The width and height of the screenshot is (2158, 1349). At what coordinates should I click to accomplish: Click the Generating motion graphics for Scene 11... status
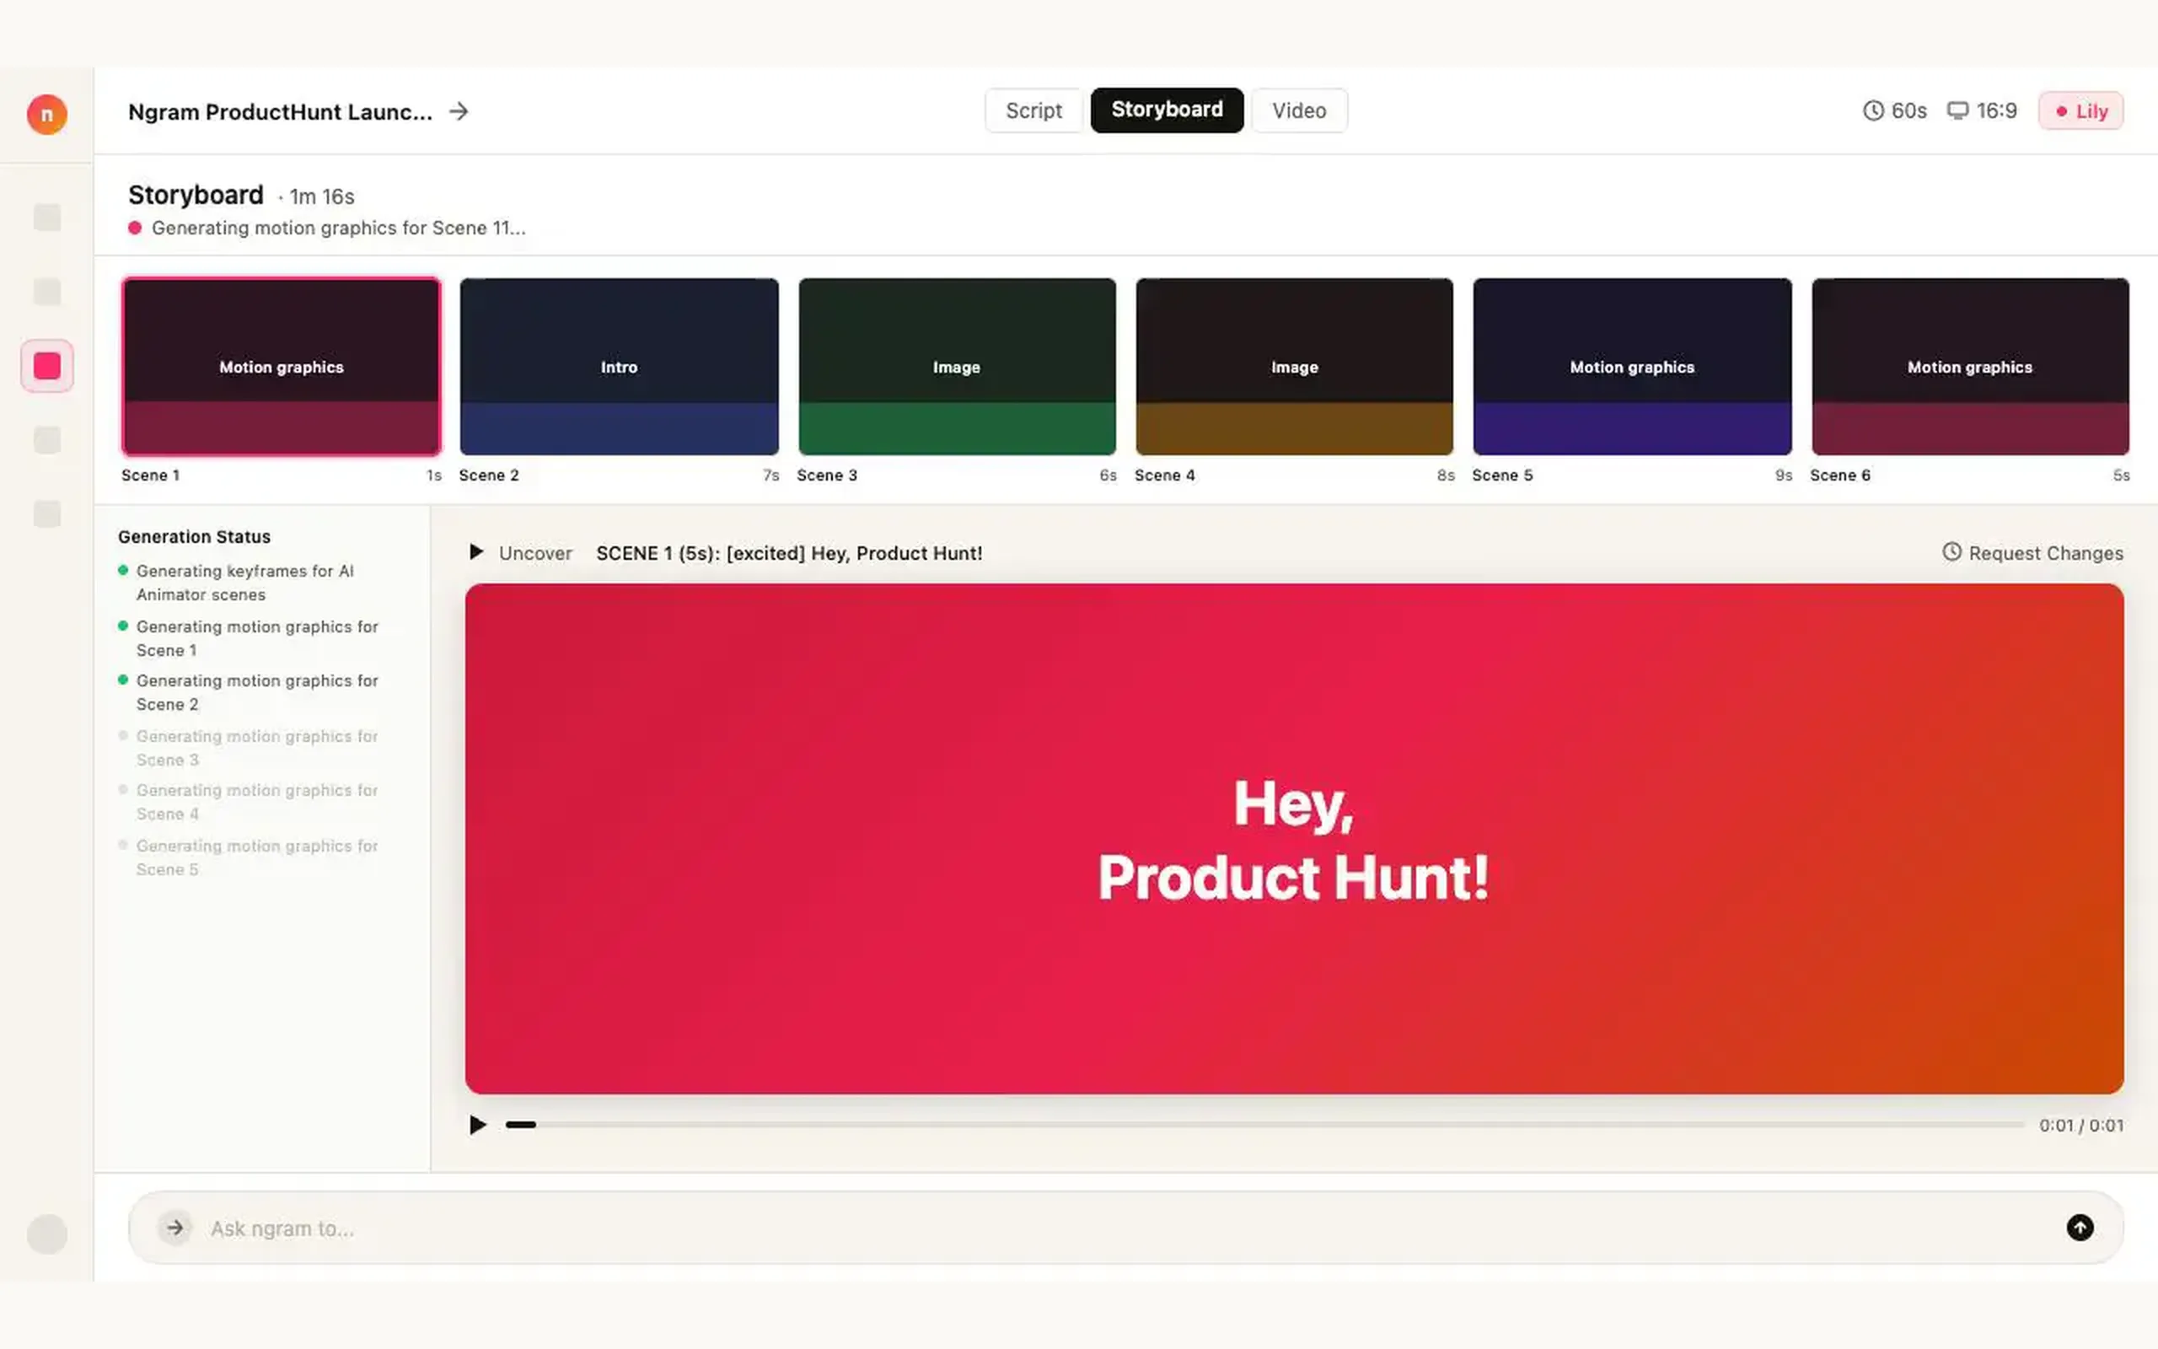338,228
